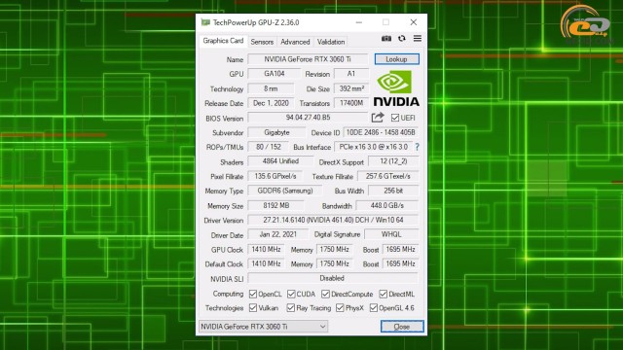Image resolution: width=623 pixels, height=350 pixels.
Task: Click the Bus Interface field PCIe x16 3.0
Action: click(x=373, y=147)
